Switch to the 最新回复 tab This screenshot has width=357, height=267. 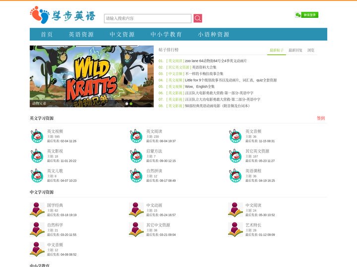[x=296, y=50]
